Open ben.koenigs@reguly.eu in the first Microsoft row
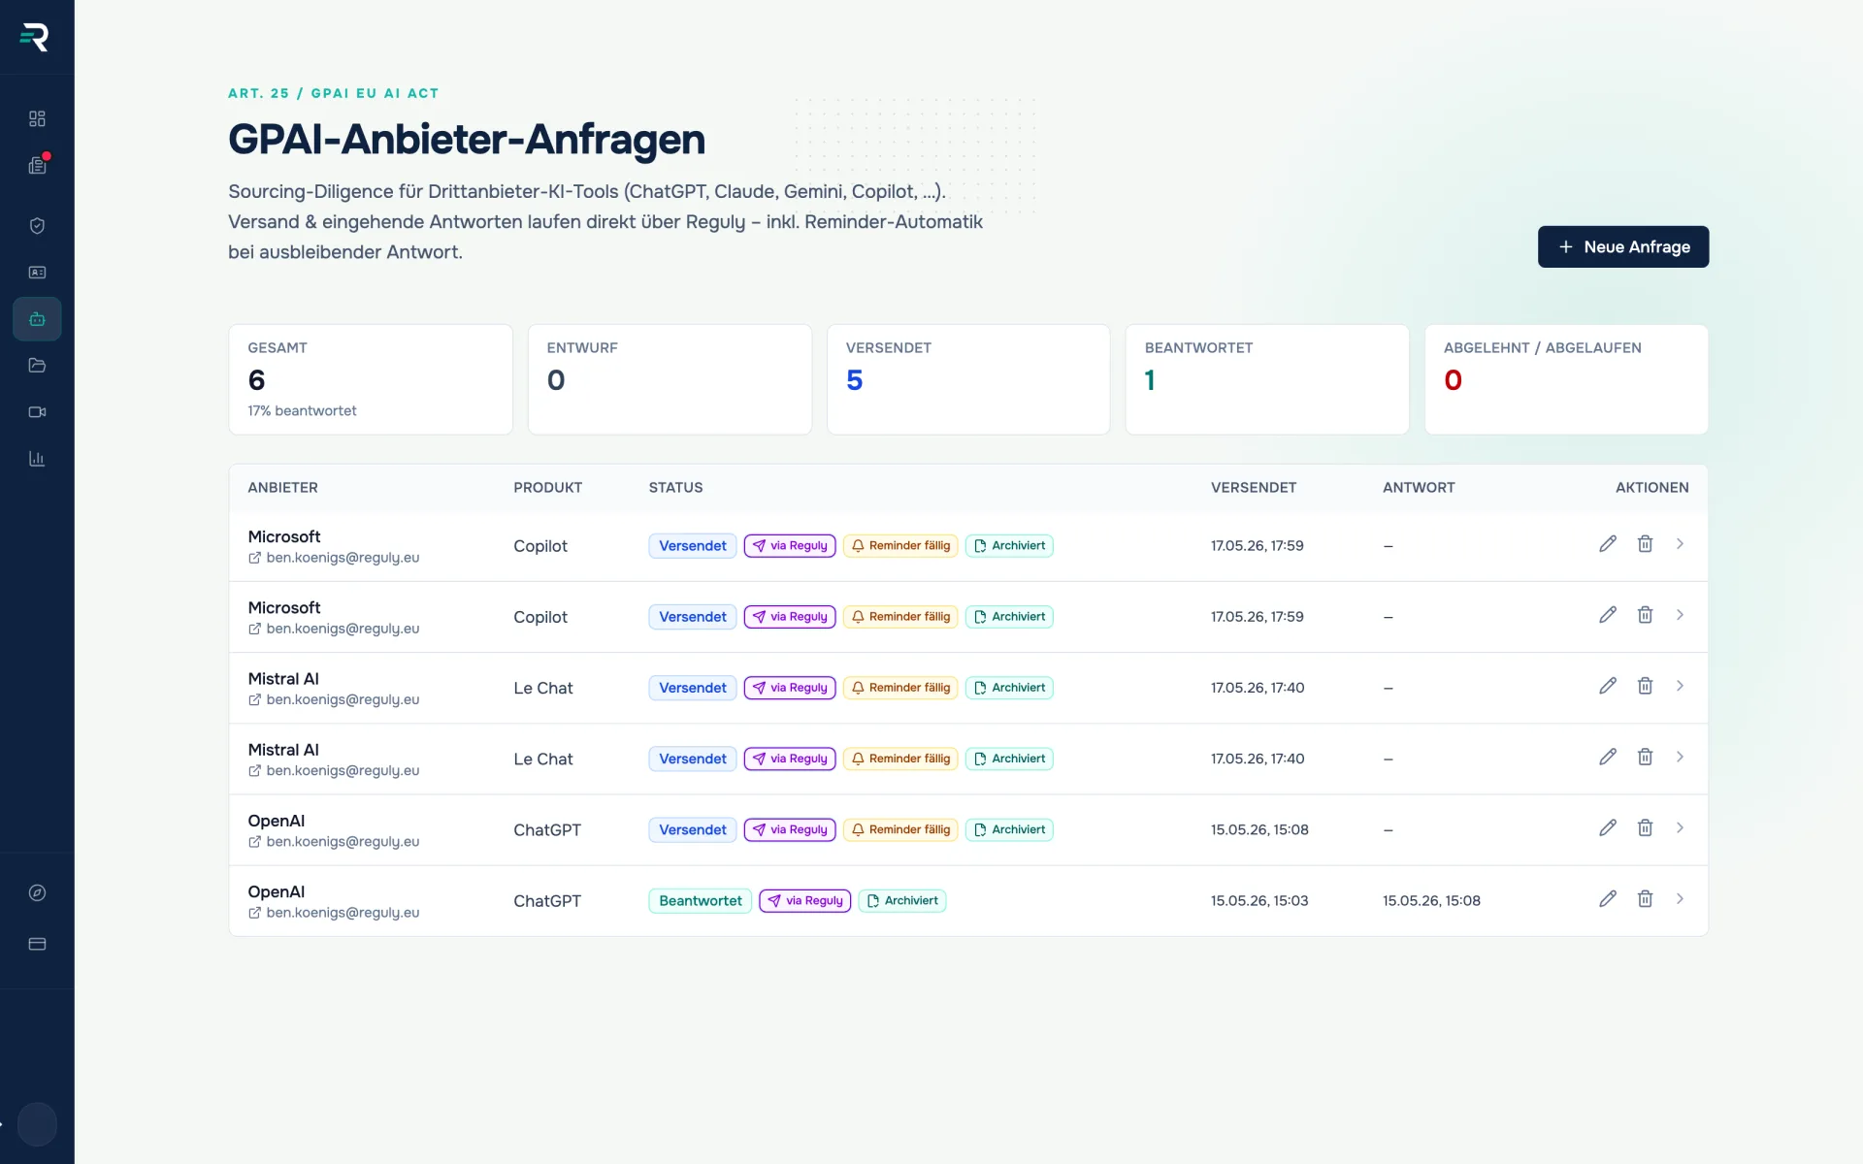Screen dimensions: 1863x1164 coord(334,558)
